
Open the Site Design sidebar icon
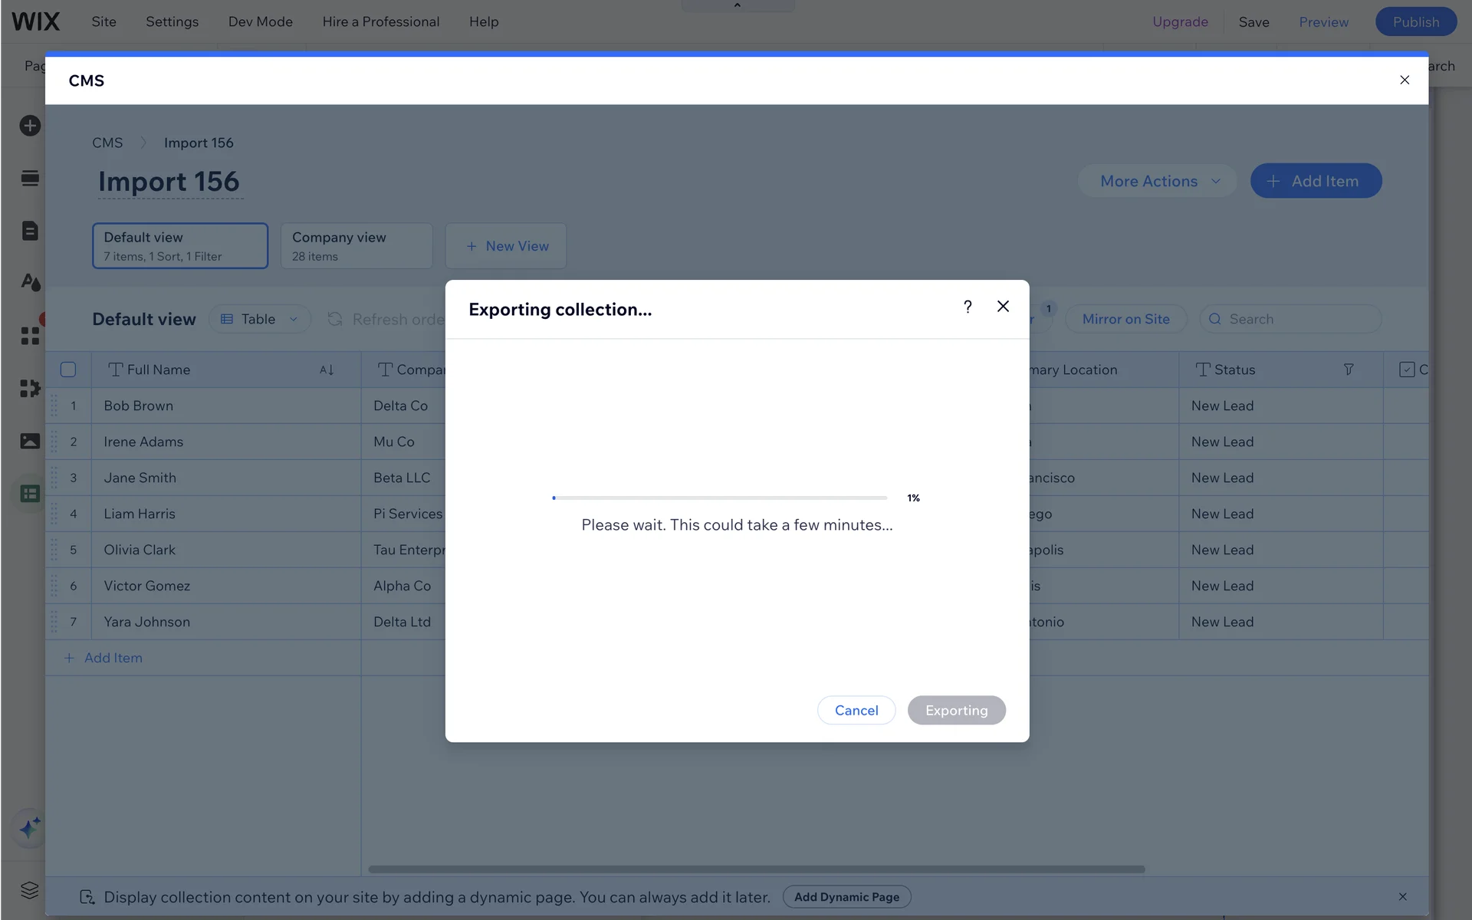click(x=30, y=282)
